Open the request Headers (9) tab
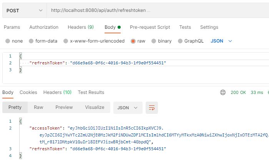Screen dimensions: 269x161 click(x=81, y=27)
